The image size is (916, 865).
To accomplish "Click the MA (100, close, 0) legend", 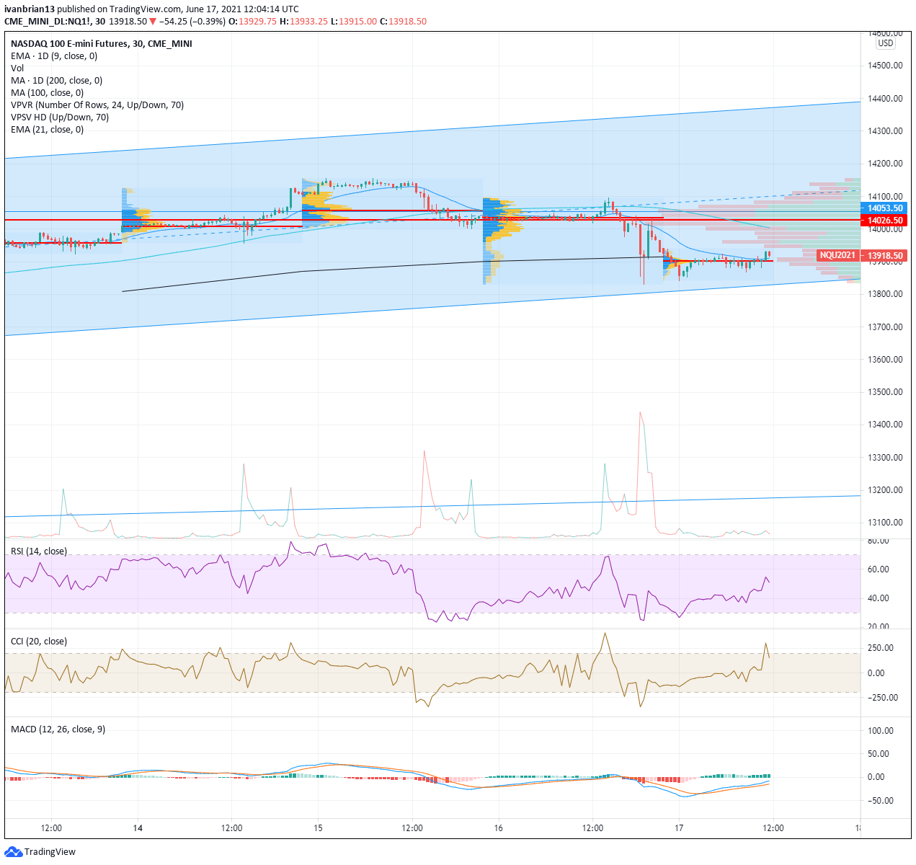I will pos(47,93).
